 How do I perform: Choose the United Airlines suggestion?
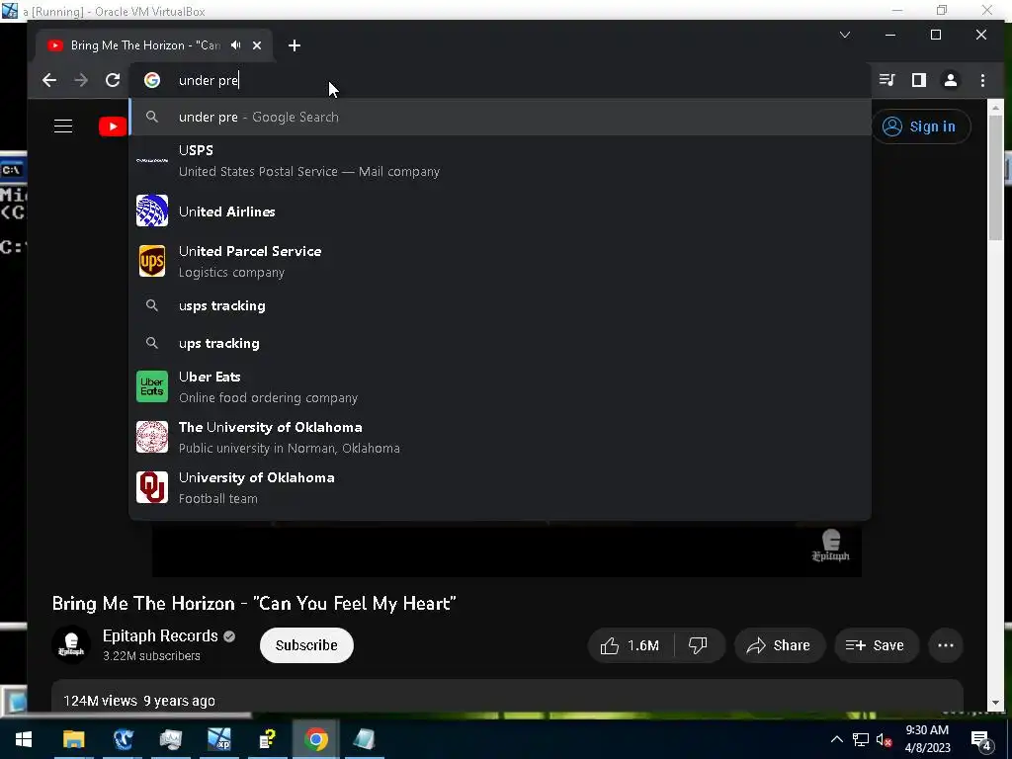tap(500, 211)
